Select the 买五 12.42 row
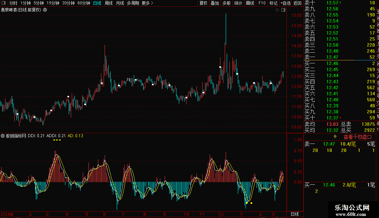This screenshot has width=379, height=218. (340, 88)
